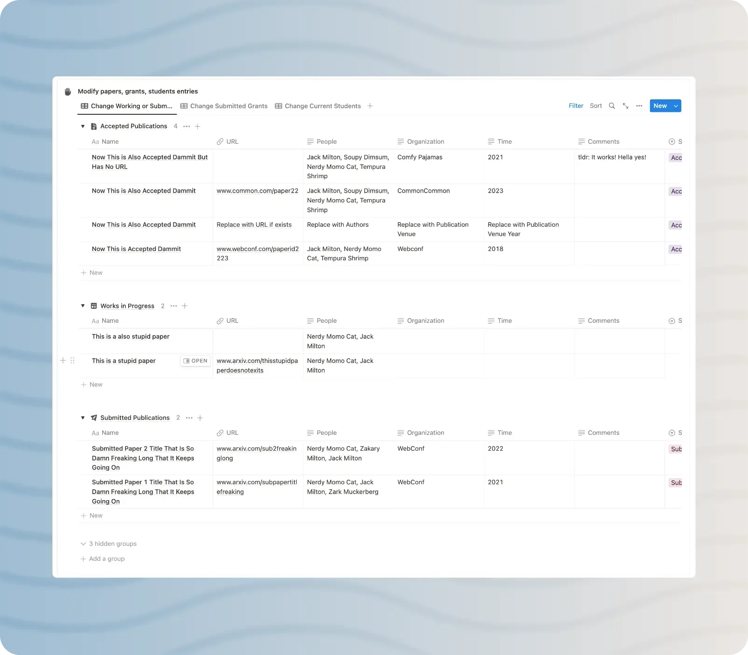Click the search magnifier icon in toolbar
Screen dimensions: 748x655
click(612, 106)
